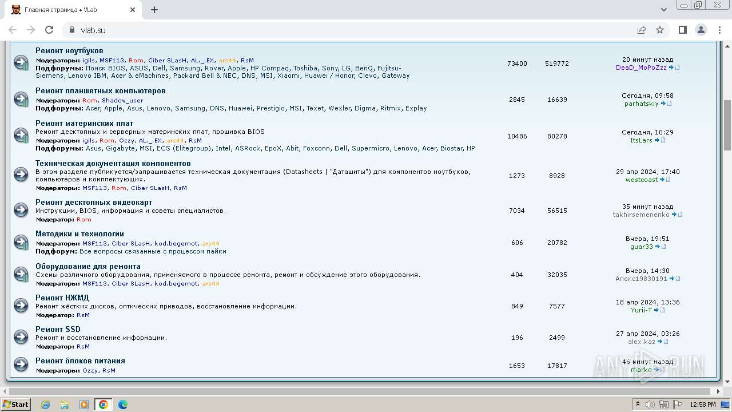Open the Windows Start menu
The width and height of the screenshot is (732, 412).
[x=16, y=404]
